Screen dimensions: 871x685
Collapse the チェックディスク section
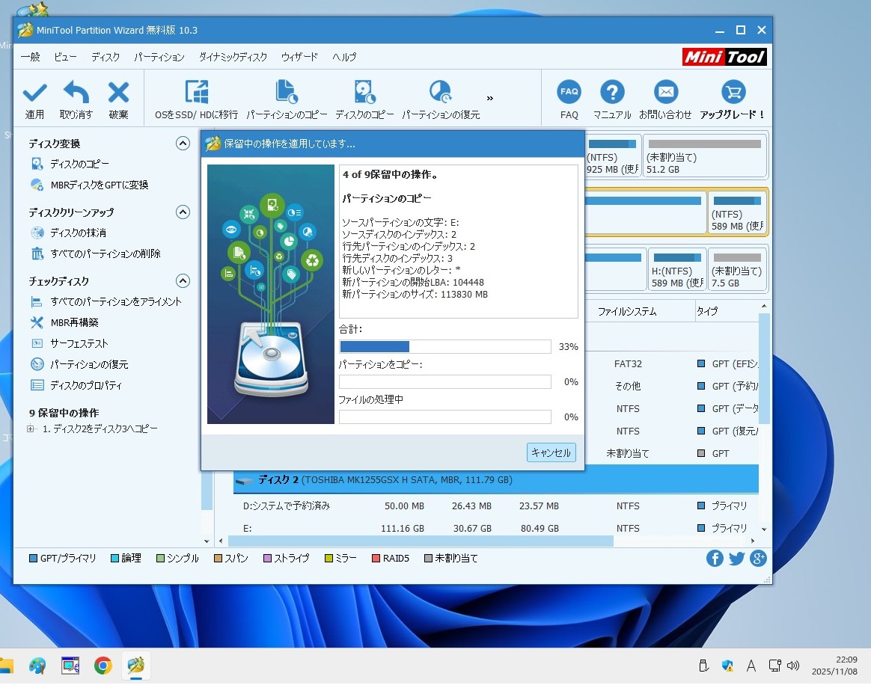pyautogui.click(x=183, y=281)
